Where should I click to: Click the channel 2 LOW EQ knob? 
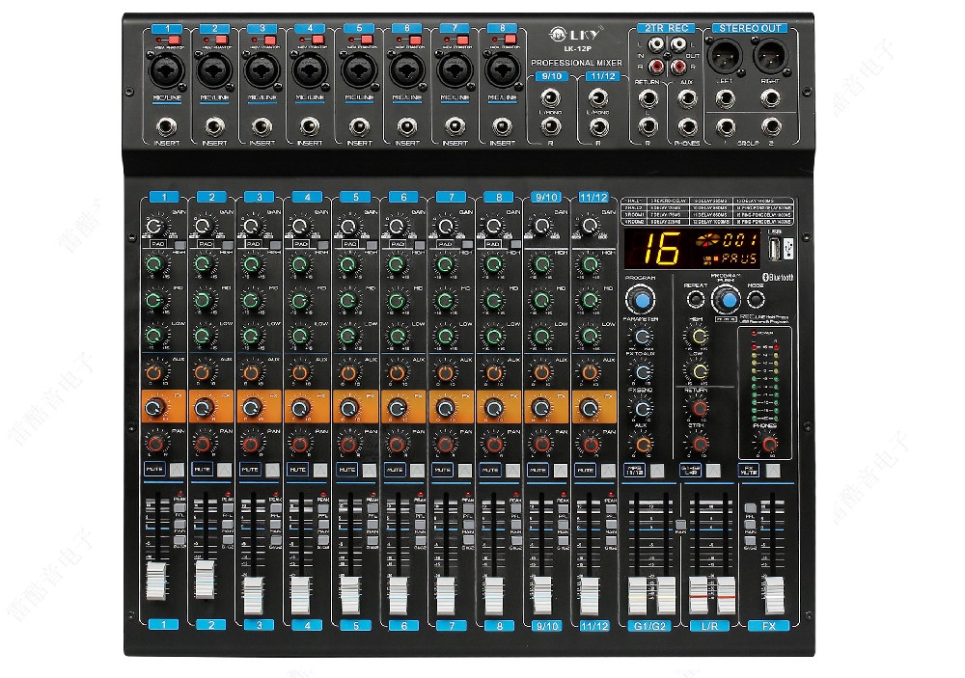(203, 336)
